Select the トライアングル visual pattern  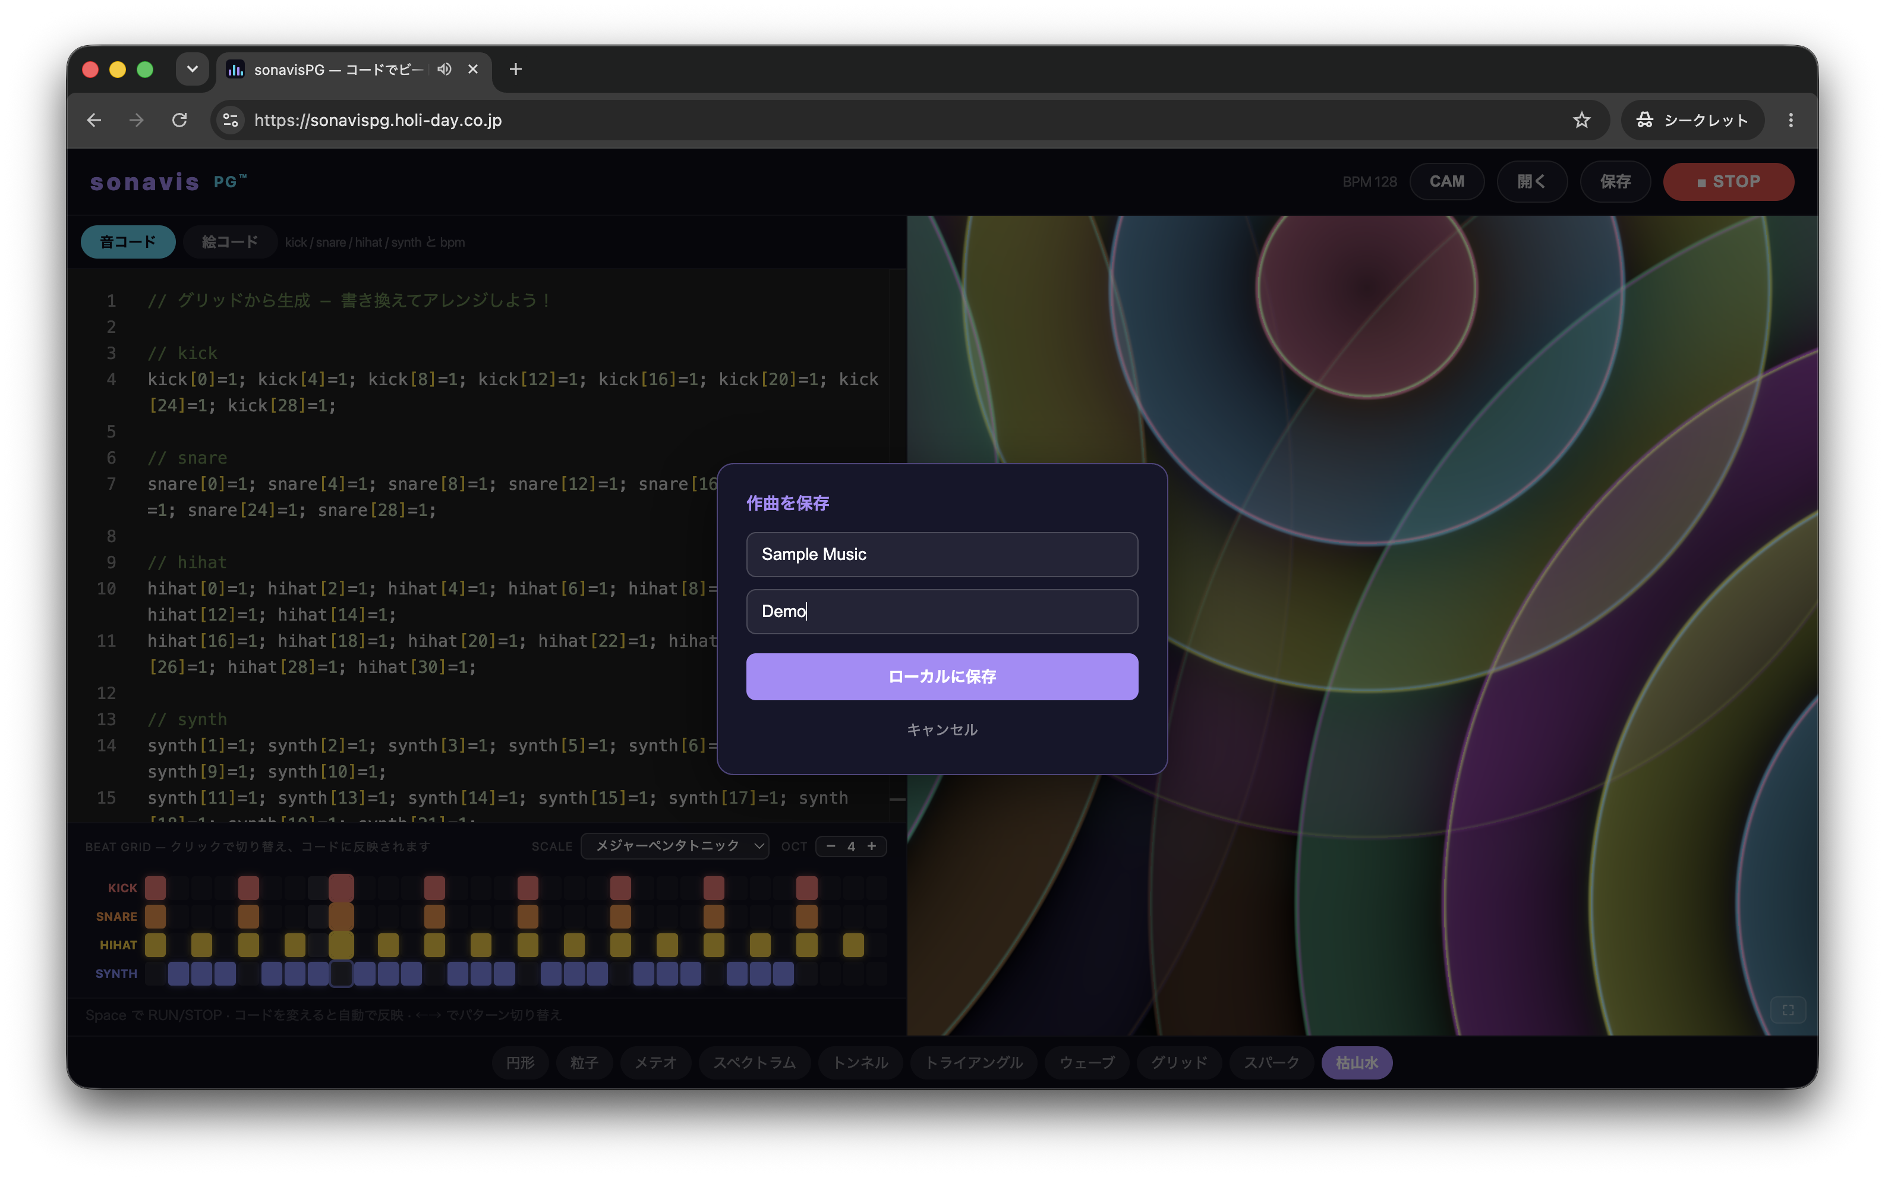pyautogui.click(x=973, y=1062)
